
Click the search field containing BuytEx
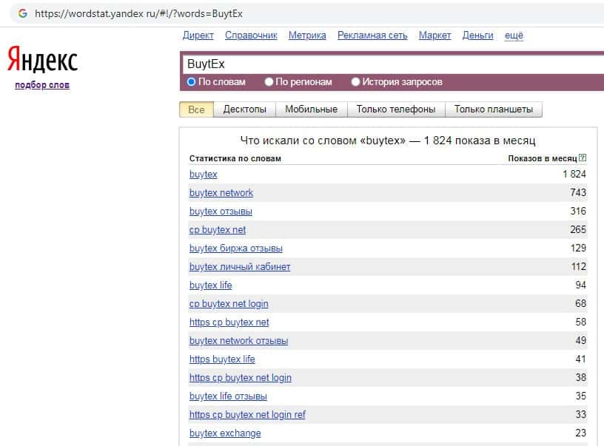[x=385, y=64]
